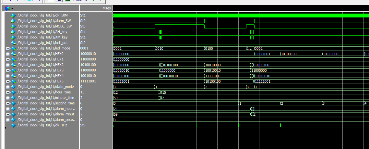Click value 12 in the hour_time waveform
The image size is (369, 149).
tap(115, 92)
